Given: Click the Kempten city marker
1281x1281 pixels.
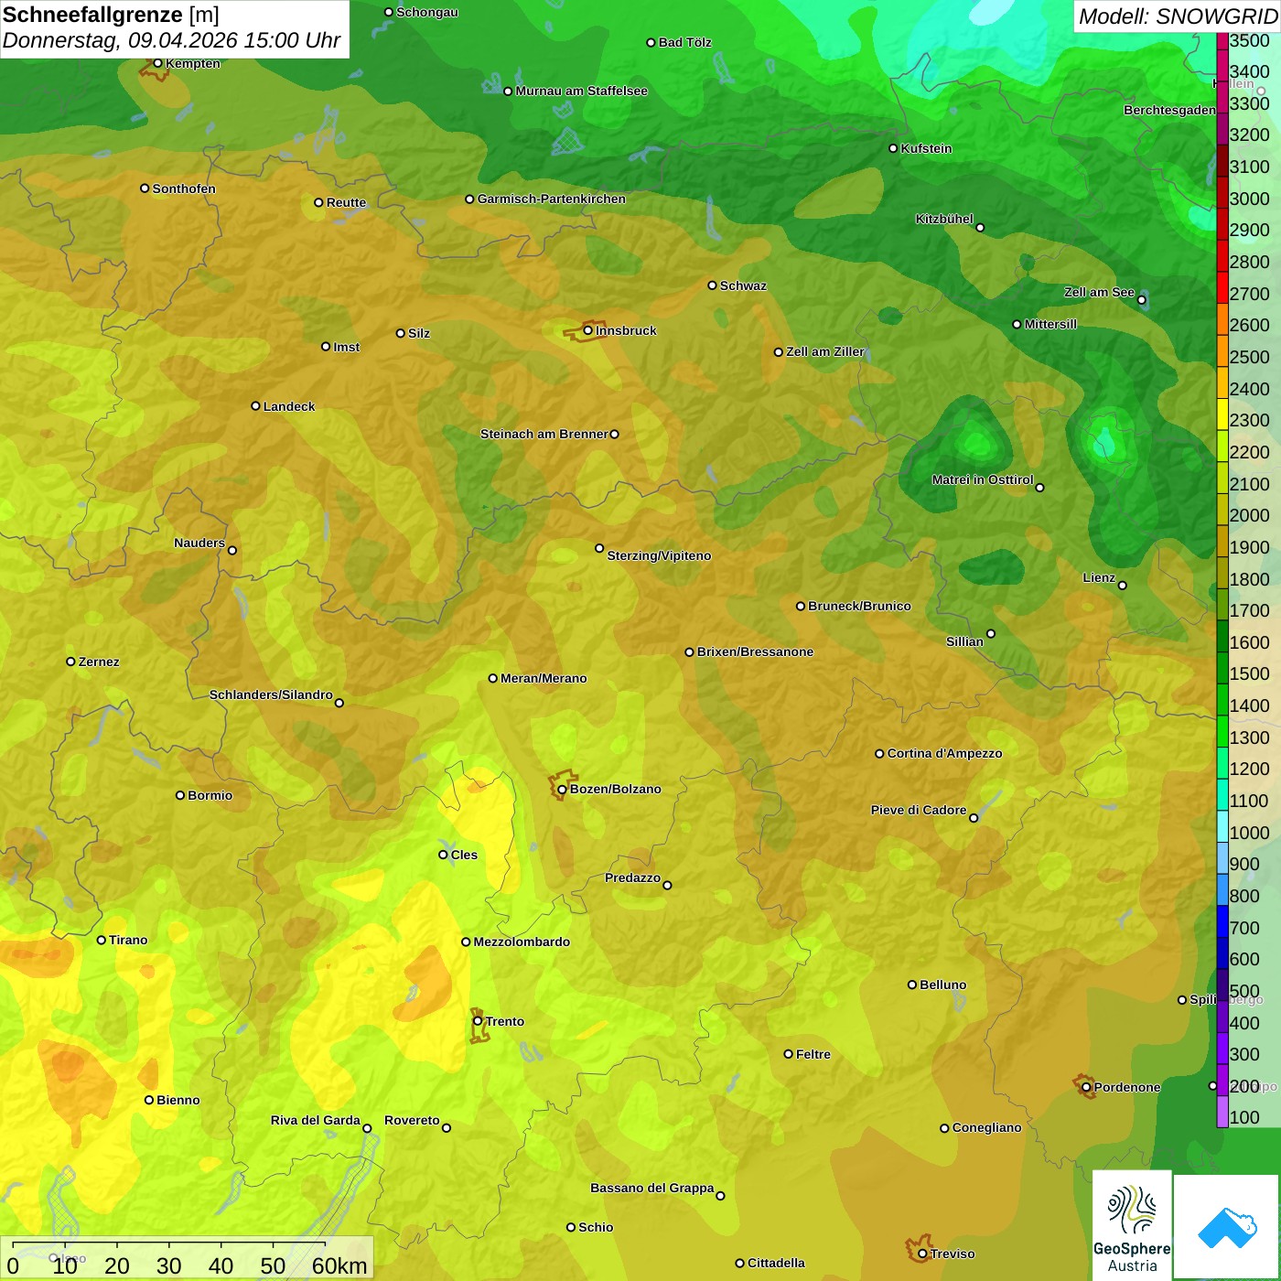Looking at the screenshot, I should pyautogui.click(x=157, y=63).
